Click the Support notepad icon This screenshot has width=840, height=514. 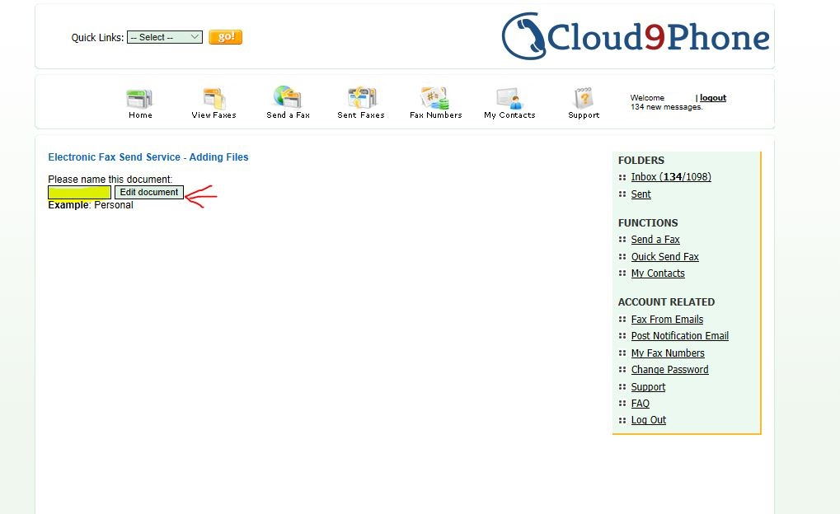(584, 99)
